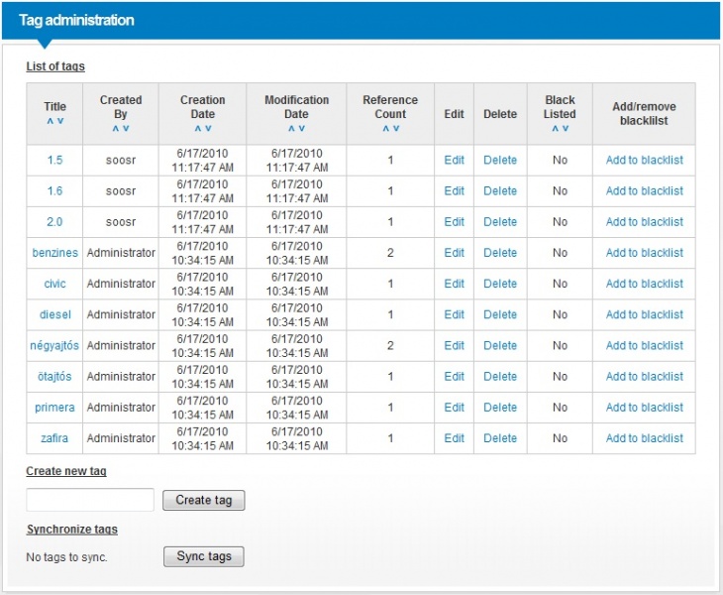
Task: Sort Modification Date ascending arrow
Action: [x=291, y=129]
